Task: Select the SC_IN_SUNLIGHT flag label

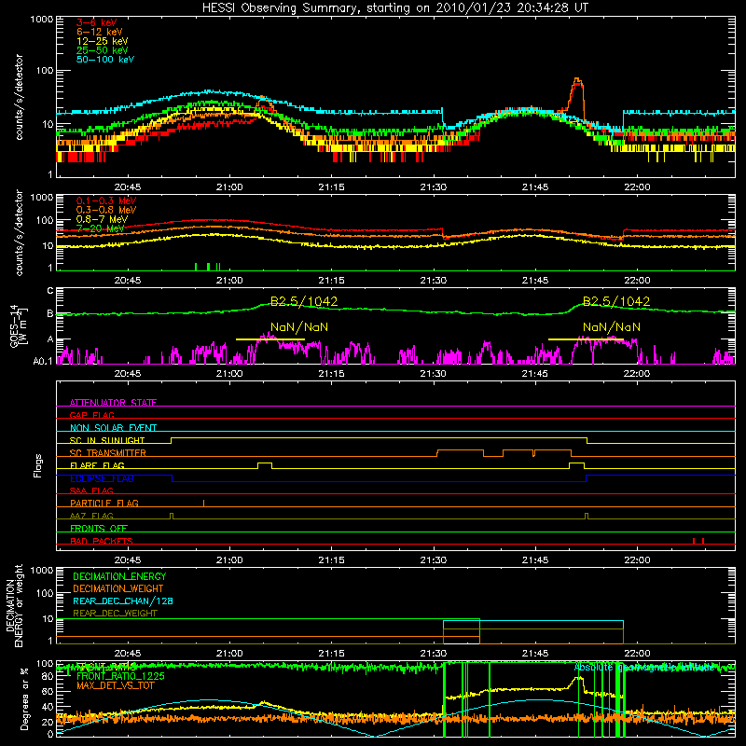Action: 107,440
